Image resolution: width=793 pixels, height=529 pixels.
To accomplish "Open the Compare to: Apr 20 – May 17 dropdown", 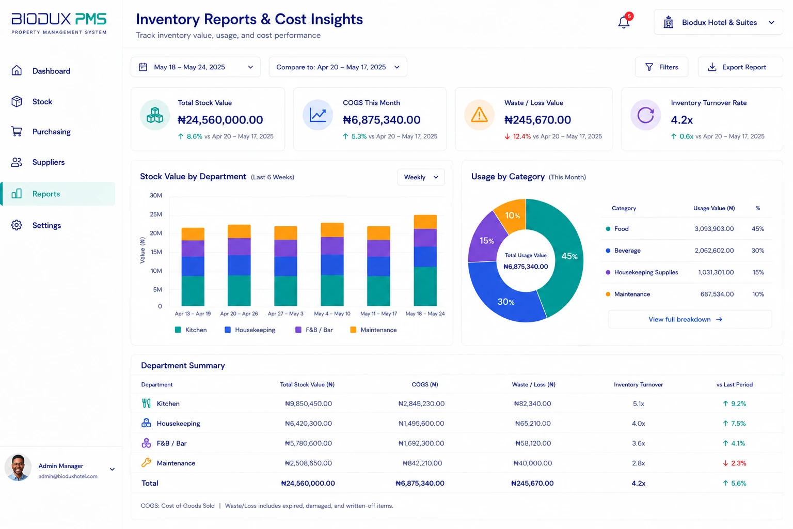I will pos(338,67).
